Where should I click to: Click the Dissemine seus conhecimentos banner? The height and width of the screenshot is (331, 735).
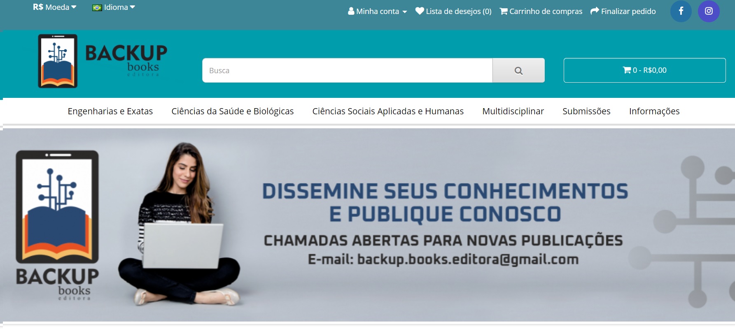pyautogui.click(x=367, y=225)
